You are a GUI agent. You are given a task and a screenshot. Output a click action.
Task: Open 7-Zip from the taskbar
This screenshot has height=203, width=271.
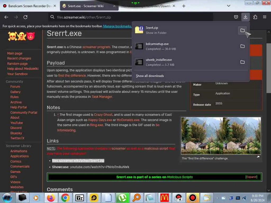pyautogui.click(x=79, y=198)
